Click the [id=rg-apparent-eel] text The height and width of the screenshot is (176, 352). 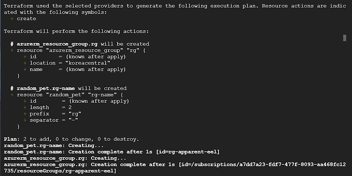(x=187, y=152)
